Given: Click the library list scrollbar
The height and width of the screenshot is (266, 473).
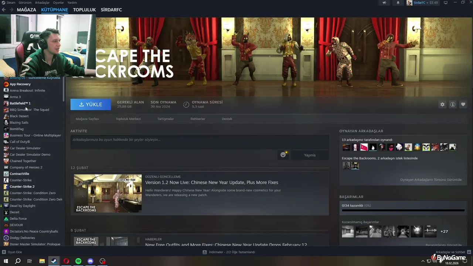Looking at the screenshot, I should 64,89.
